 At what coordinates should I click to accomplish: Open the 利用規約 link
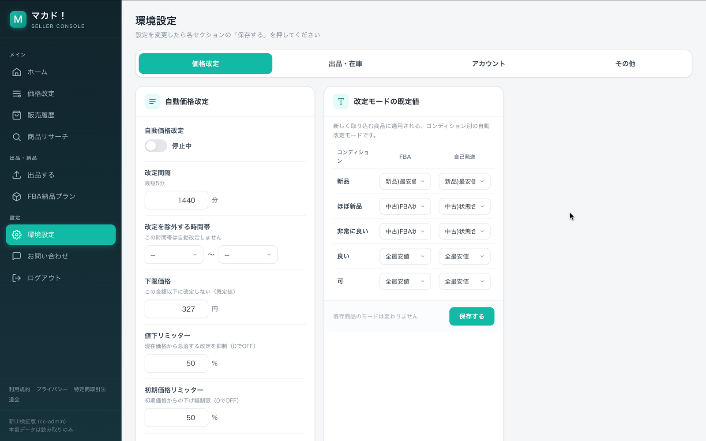click(x=19, y=389)
